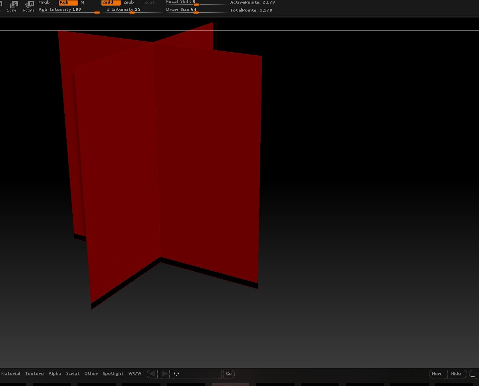Click the ActivePoints: 2,178 readout

(x=252, y=2)
